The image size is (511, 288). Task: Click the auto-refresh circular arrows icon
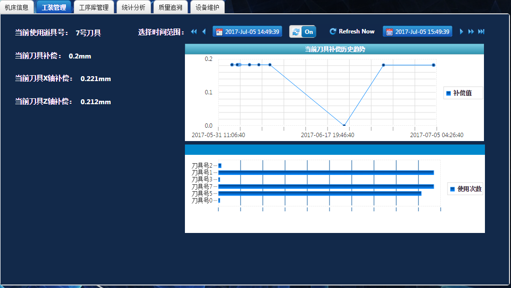pyautogui.click(x=296, y=31)
